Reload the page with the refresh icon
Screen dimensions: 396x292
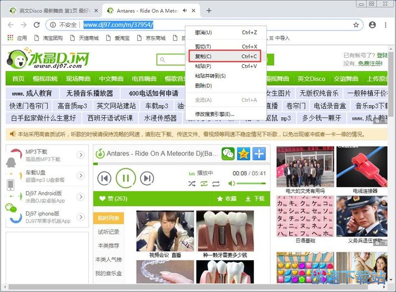37,25
